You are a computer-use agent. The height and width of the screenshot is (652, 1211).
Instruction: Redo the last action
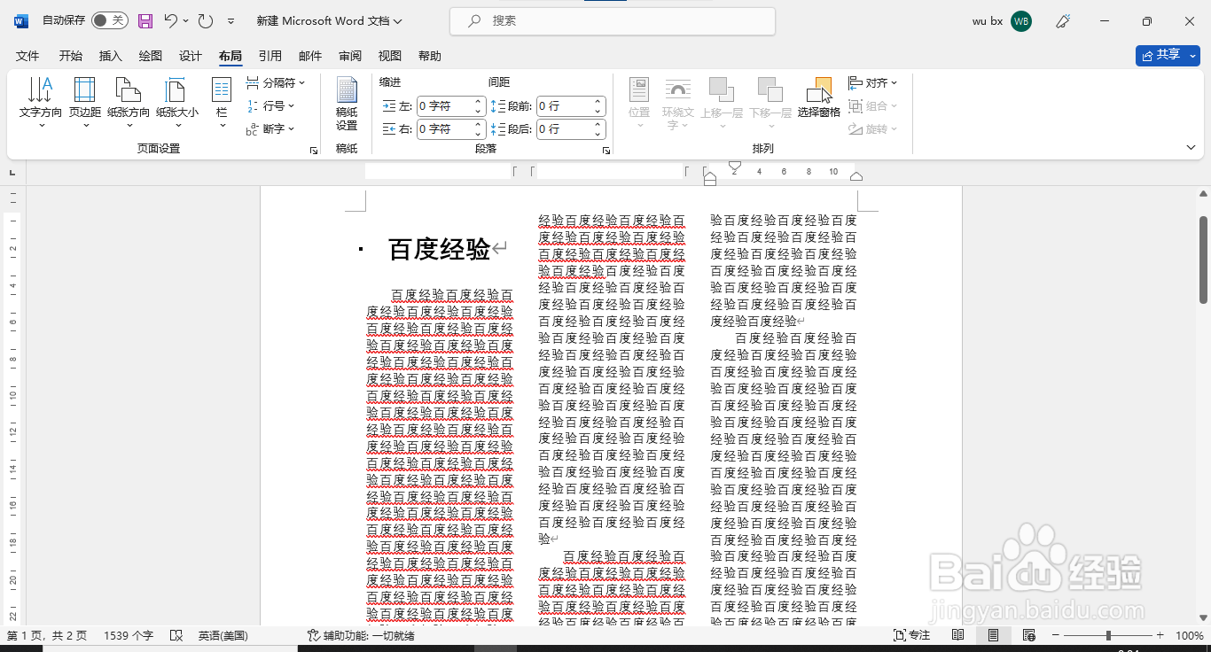205,20
